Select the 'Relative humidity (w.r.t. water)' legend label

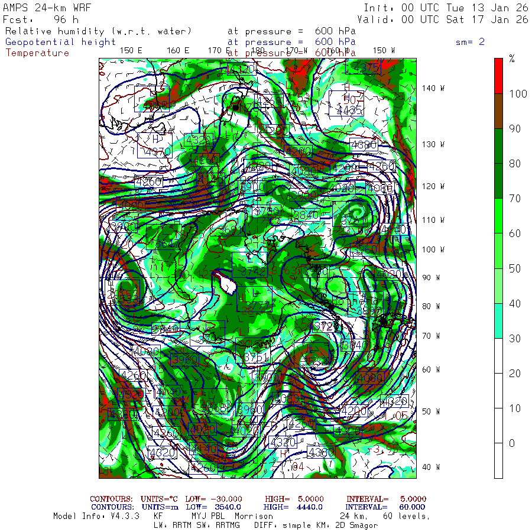99,31
